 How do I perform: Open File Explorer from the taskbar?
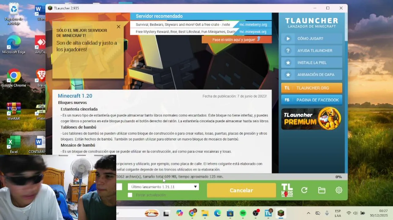205,213
